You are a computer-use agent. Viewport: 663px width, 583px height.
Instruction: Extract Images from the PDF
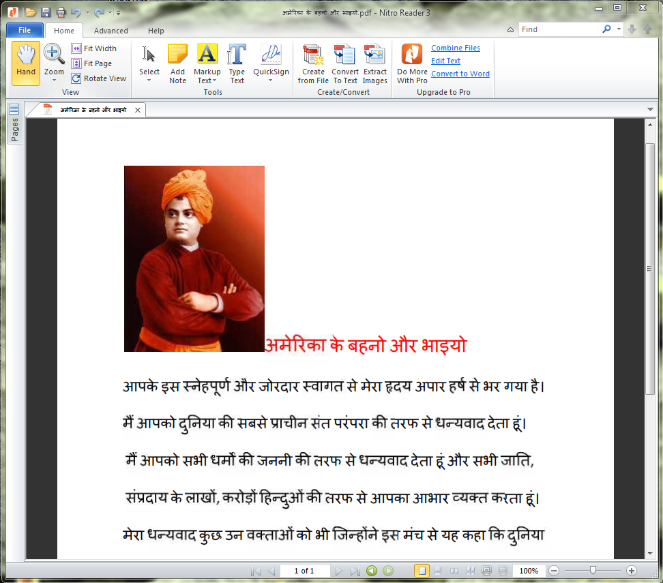pyautogui.click(x=374, y=63)
